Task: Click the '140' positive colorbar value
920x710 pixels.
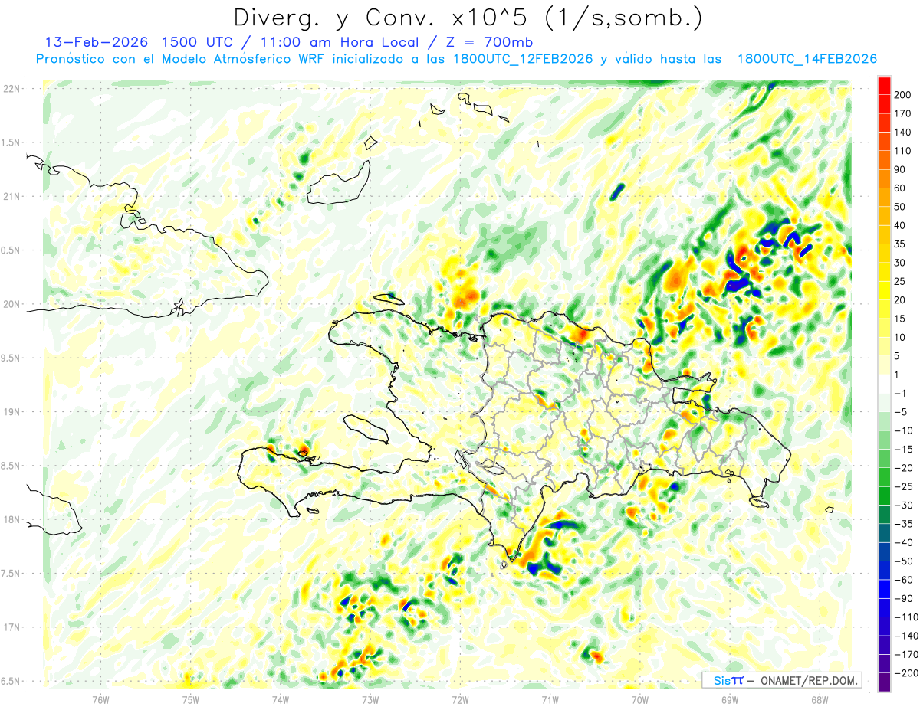Action: [x=904, y=132]
